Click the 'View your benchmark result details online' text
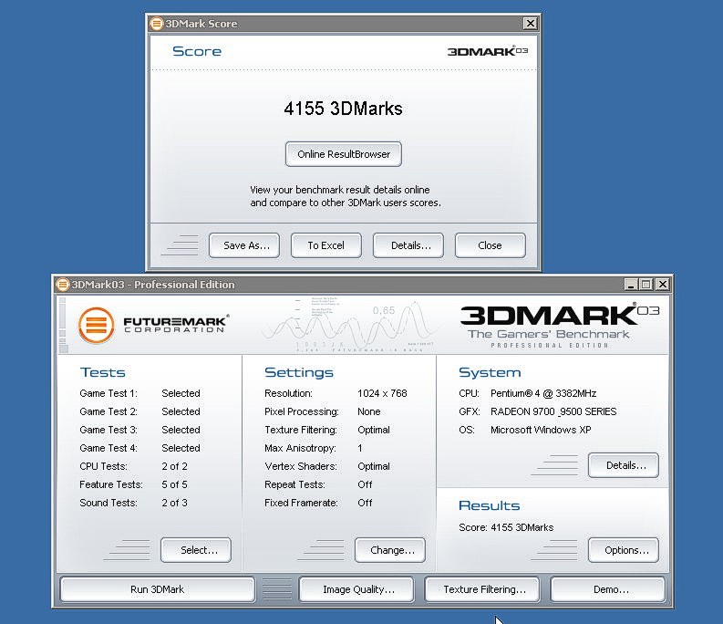This screenshot has width=723, height=624. [x=340, y=190]
